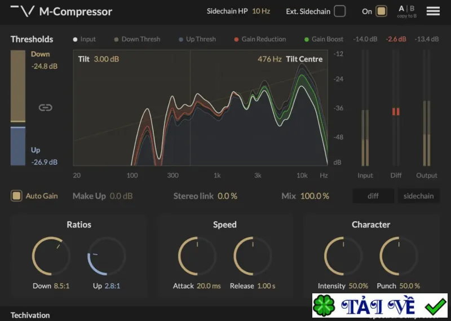Toggle the Gain Boost legend indicator

(307, 39)
